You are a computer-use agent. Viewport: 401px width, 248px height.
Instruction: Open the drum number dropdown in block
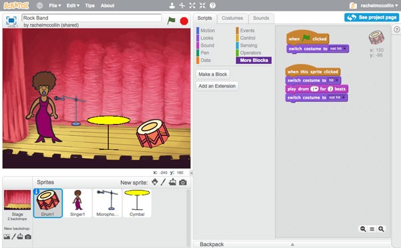(x=314, y=89)
